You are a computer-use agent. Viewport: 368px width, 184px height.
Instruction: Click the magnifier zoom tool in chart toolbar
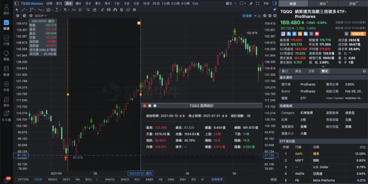[x=88, y=10]
